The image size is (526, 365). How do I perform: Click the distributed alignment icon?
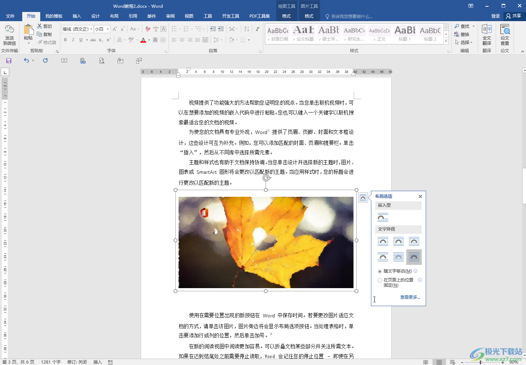205,40
